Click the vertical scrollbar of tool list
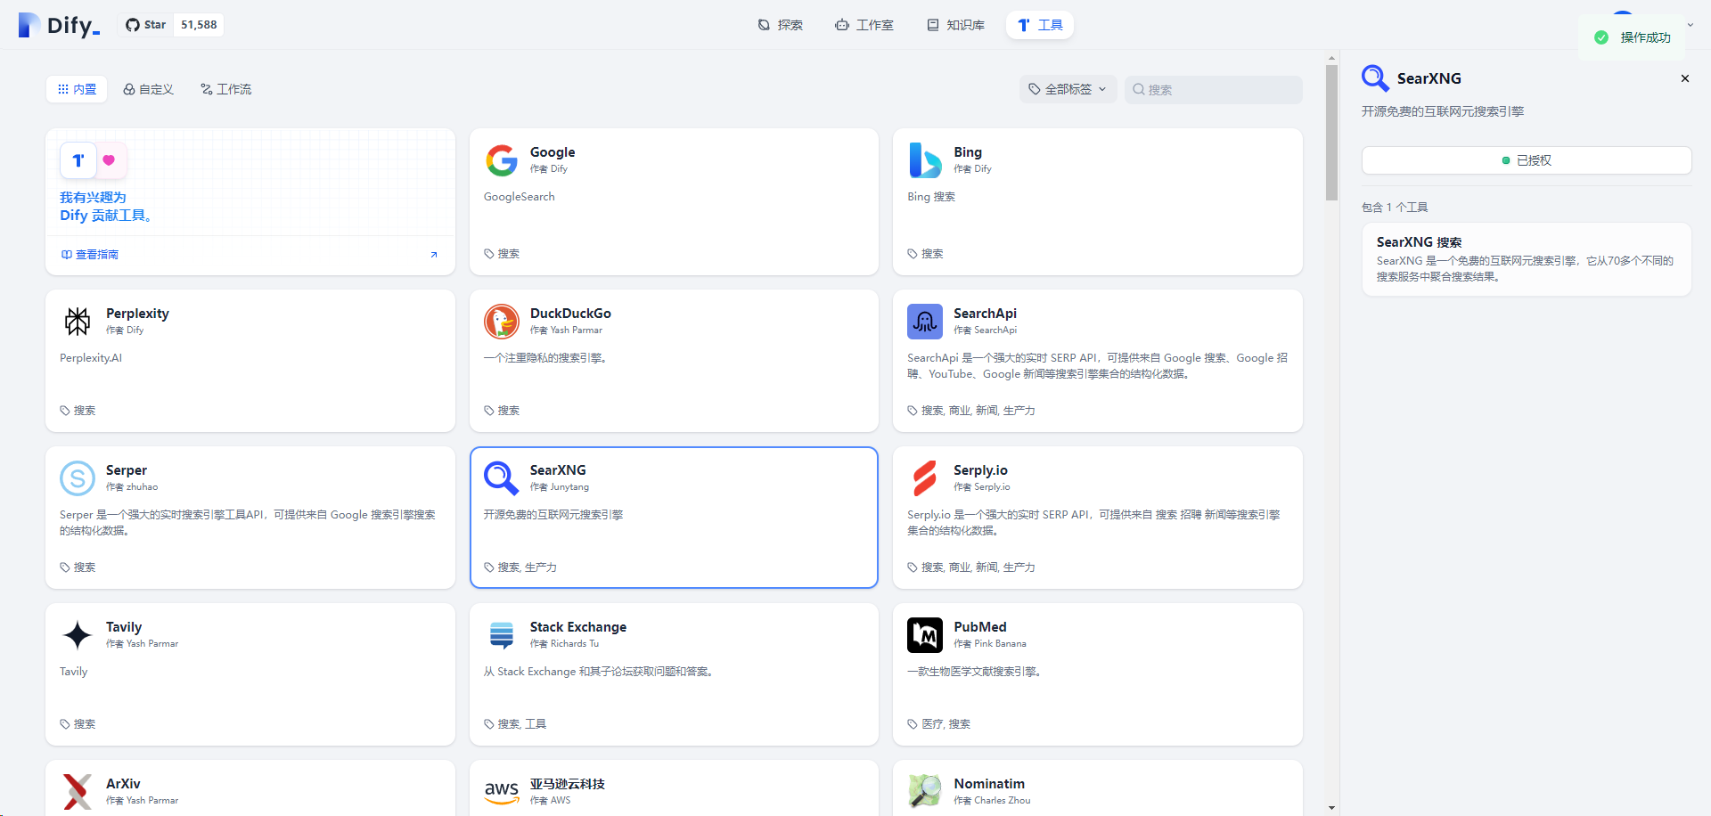The width and height of the screenshot is (1711, 816). tap(1331, 134)
